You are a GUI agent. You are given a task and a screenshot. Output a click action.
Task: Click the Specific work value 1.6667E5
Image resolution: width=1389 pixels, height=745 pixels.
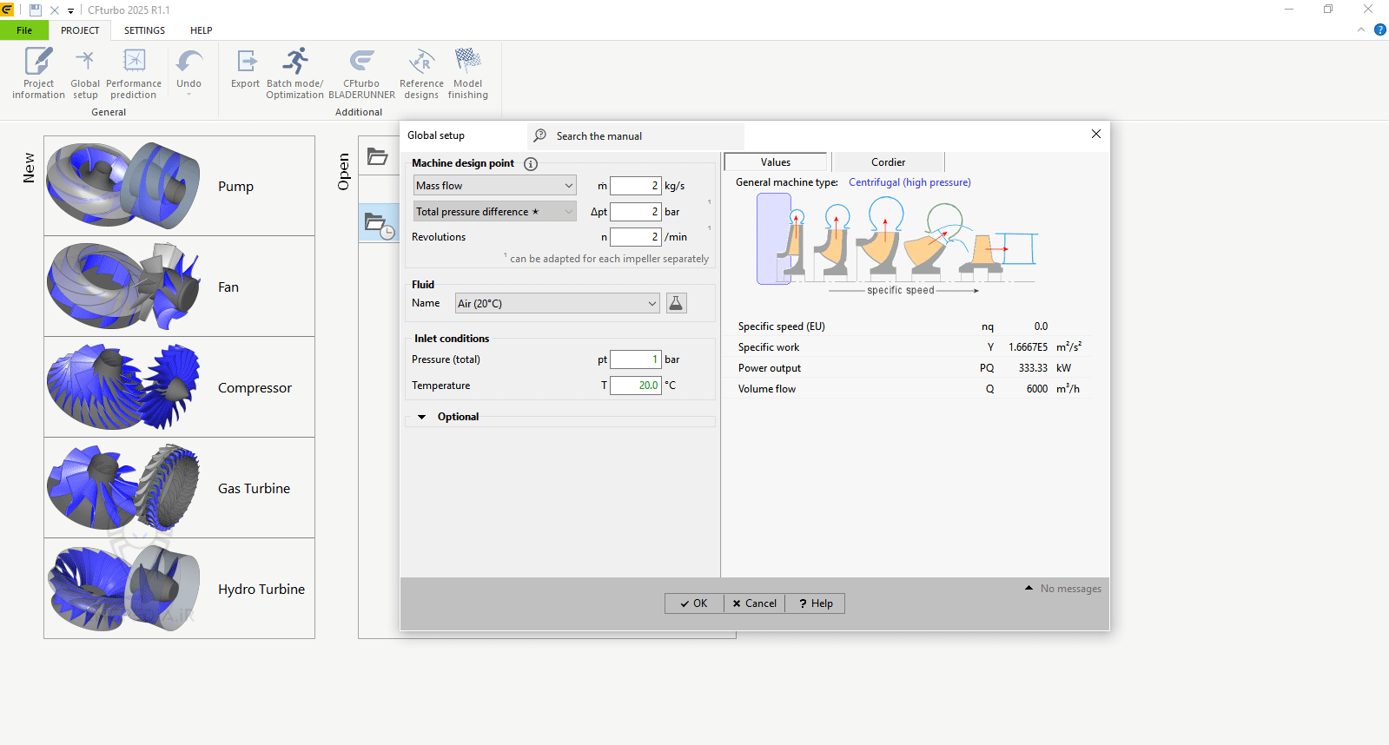point(1028,347)
